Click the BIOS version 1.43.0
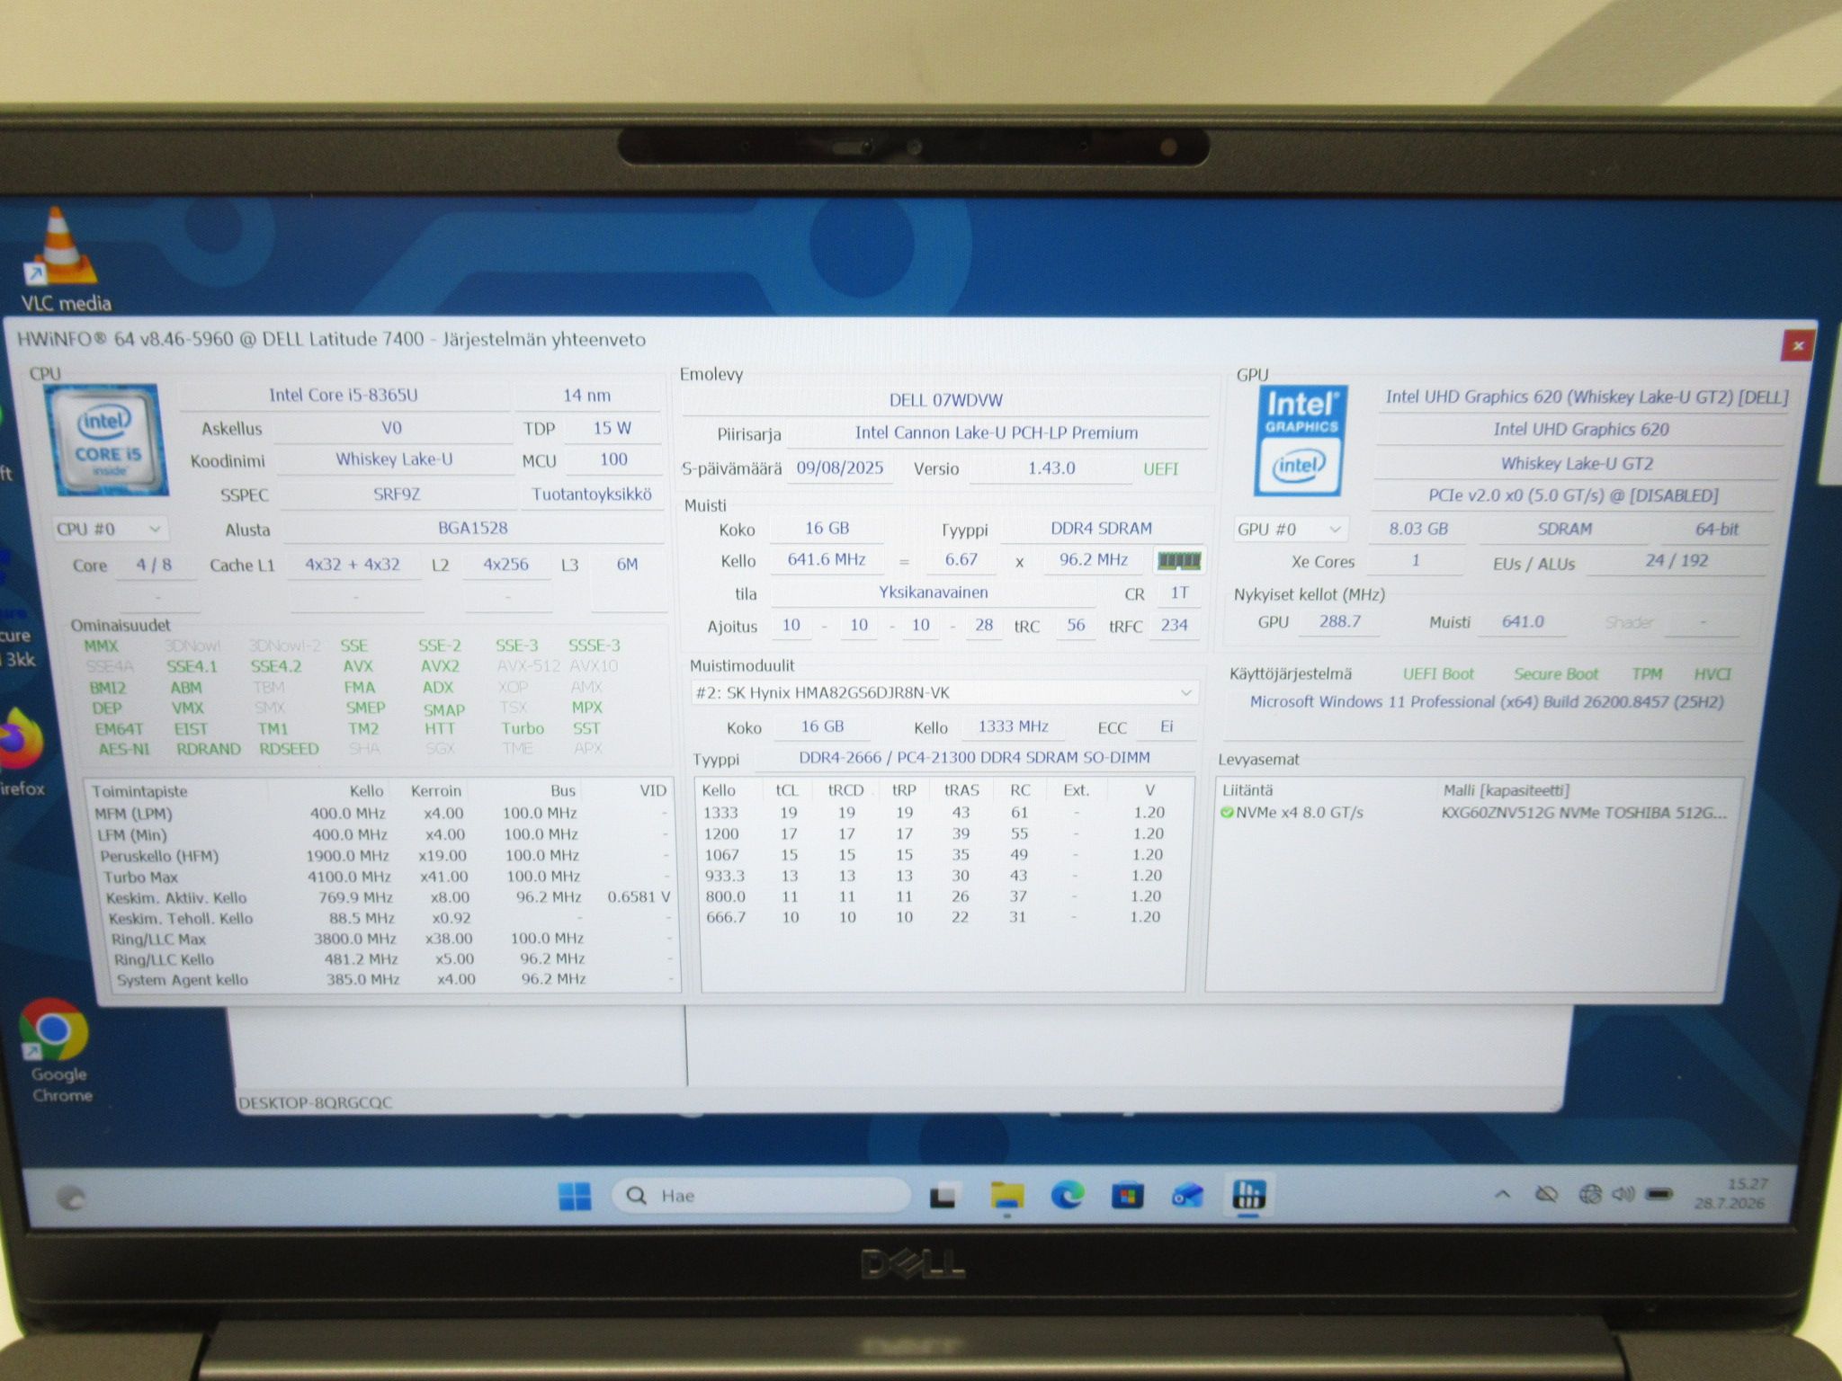The height and width of the screenshot is (1381, 1842). click(x=1051, y=468)
